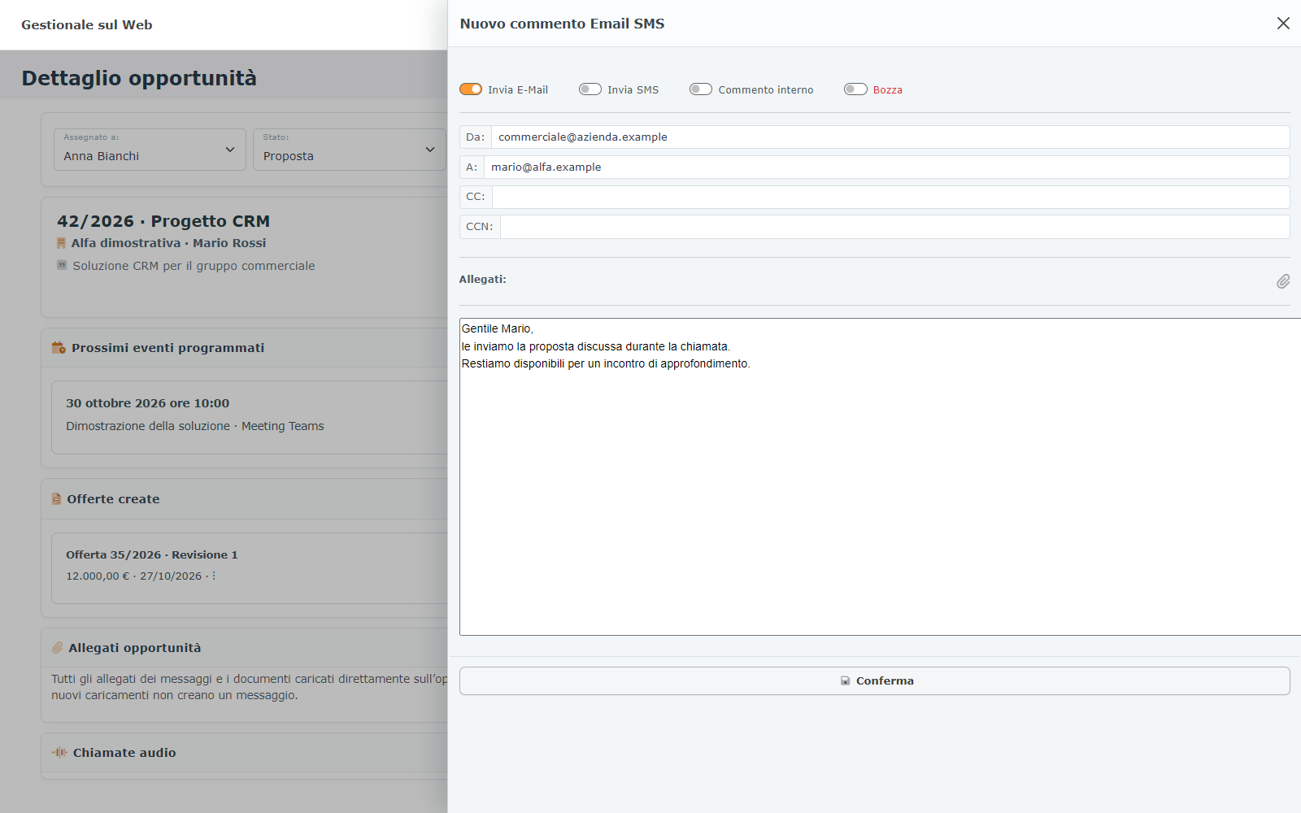1301x813 pixels.
Task: Click the CC input field
Action: pos(891,197)
